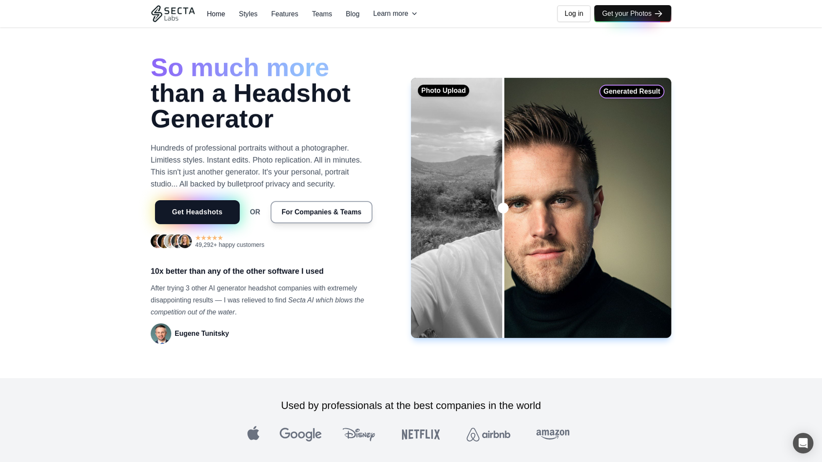Go to the Home menu item
This screenshot has width=822, height=462.
[x=216, y=14]
